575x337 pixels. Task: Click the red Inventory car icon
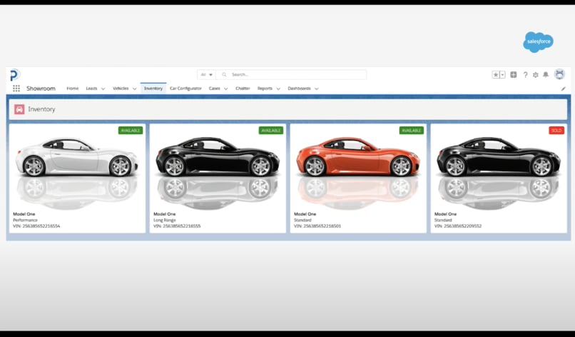coord(19,109)
